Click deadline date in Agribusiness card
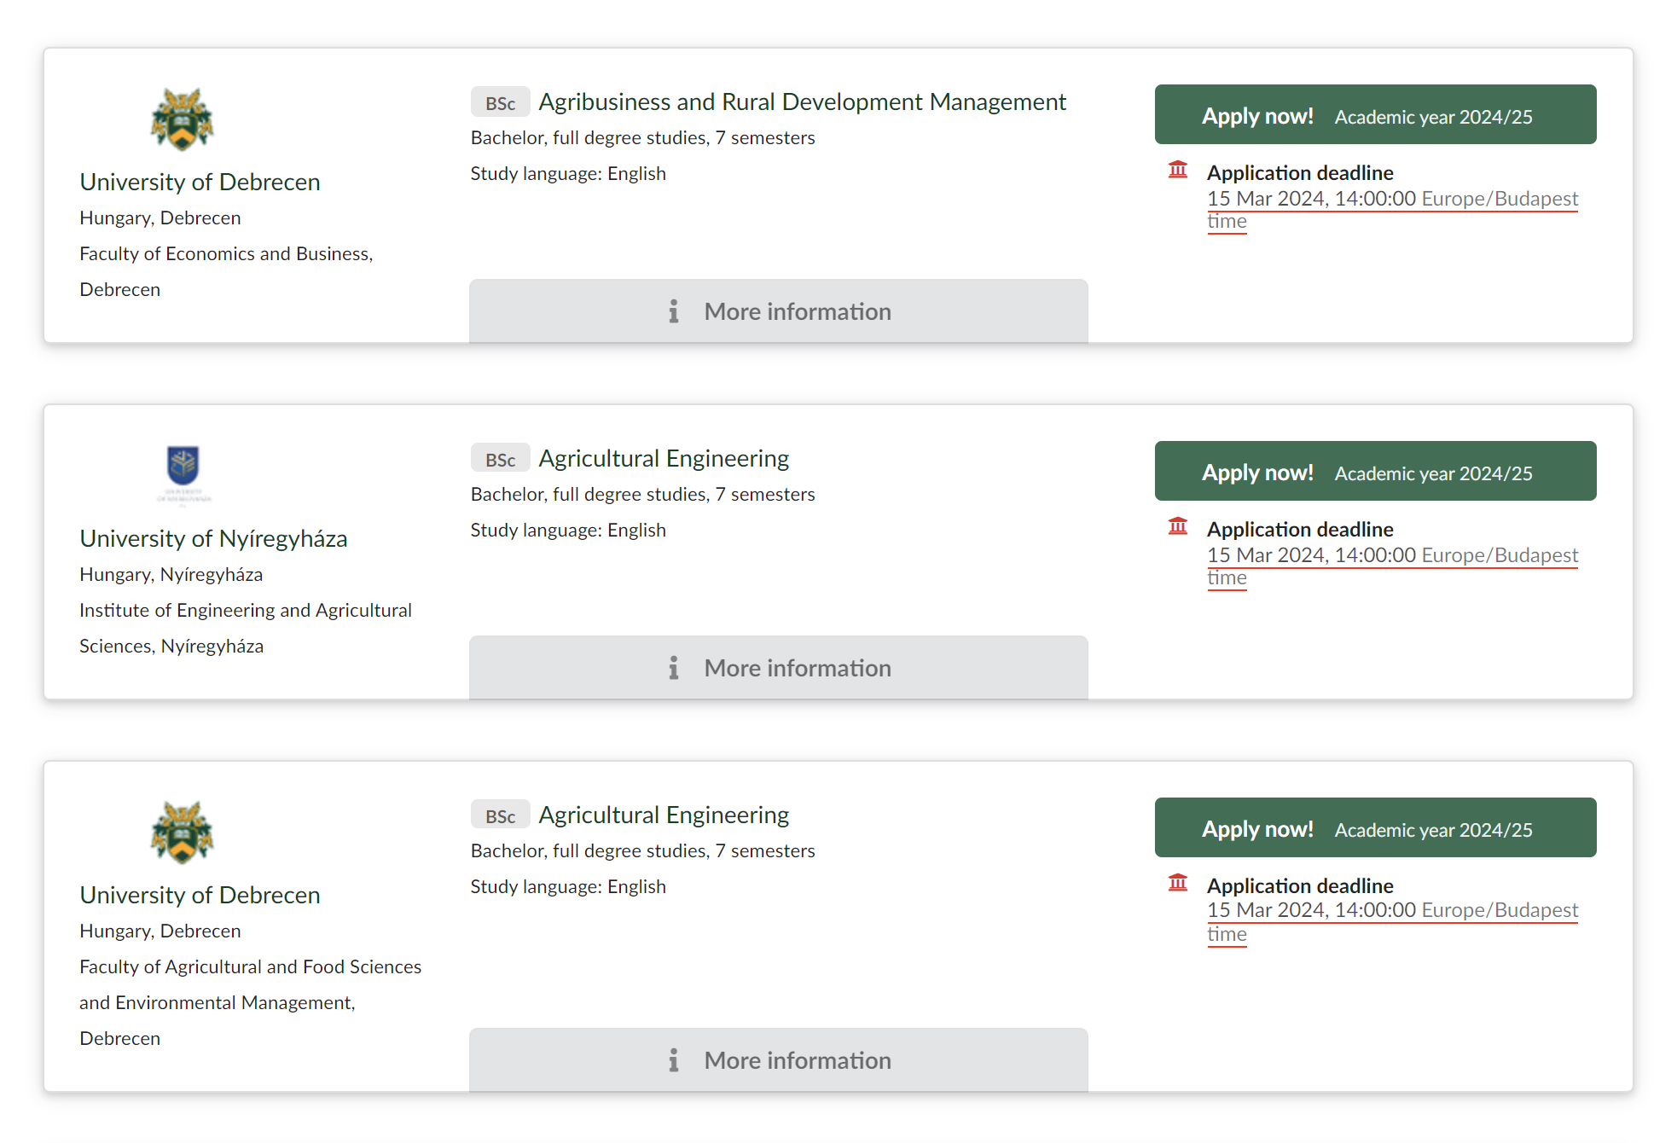Screen dimensions: 1677x1143 pyautogui.click(x=1393, y=210)
